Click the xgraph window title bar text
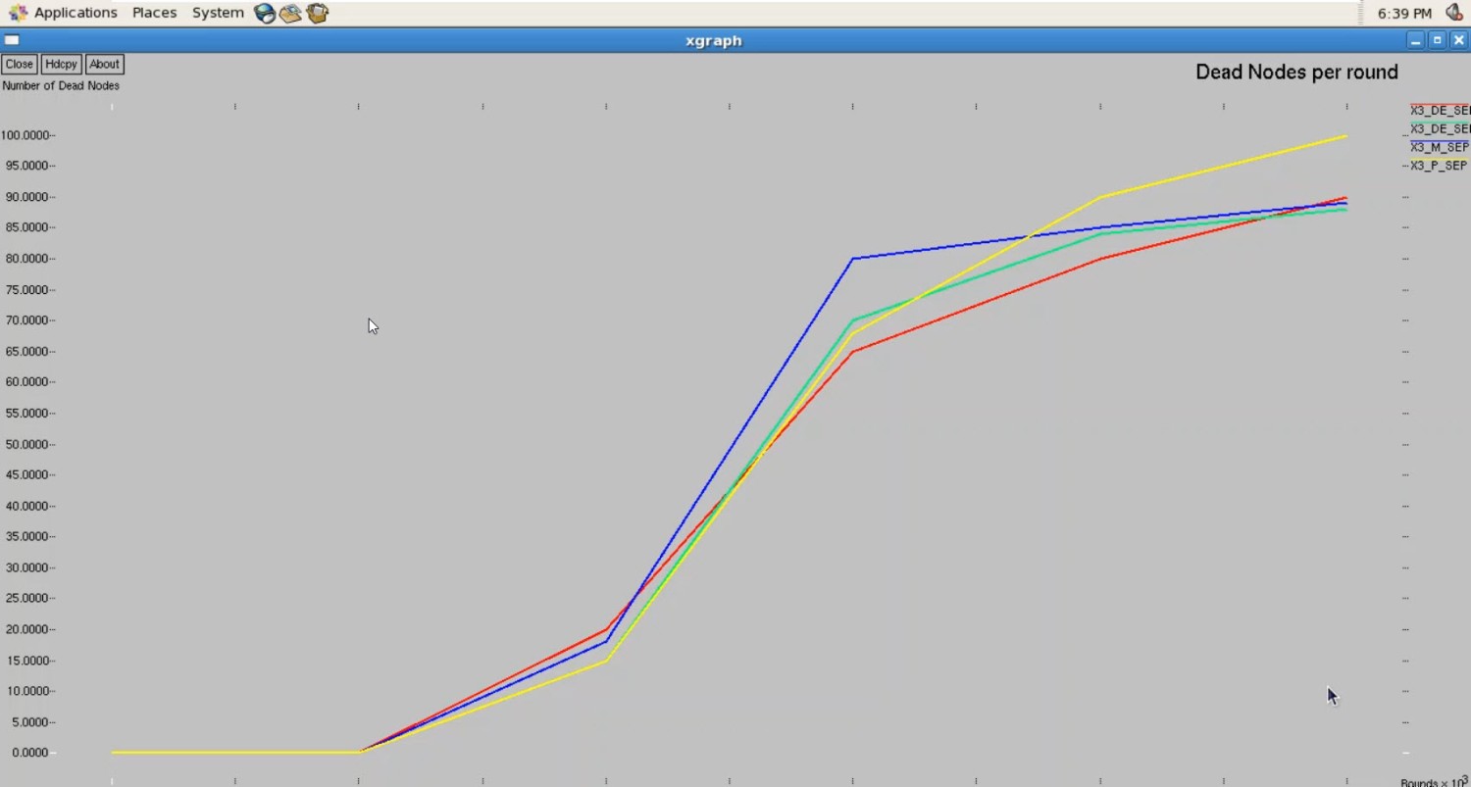Viewport: 1471px width, 787px height. [x=713, y=40]
